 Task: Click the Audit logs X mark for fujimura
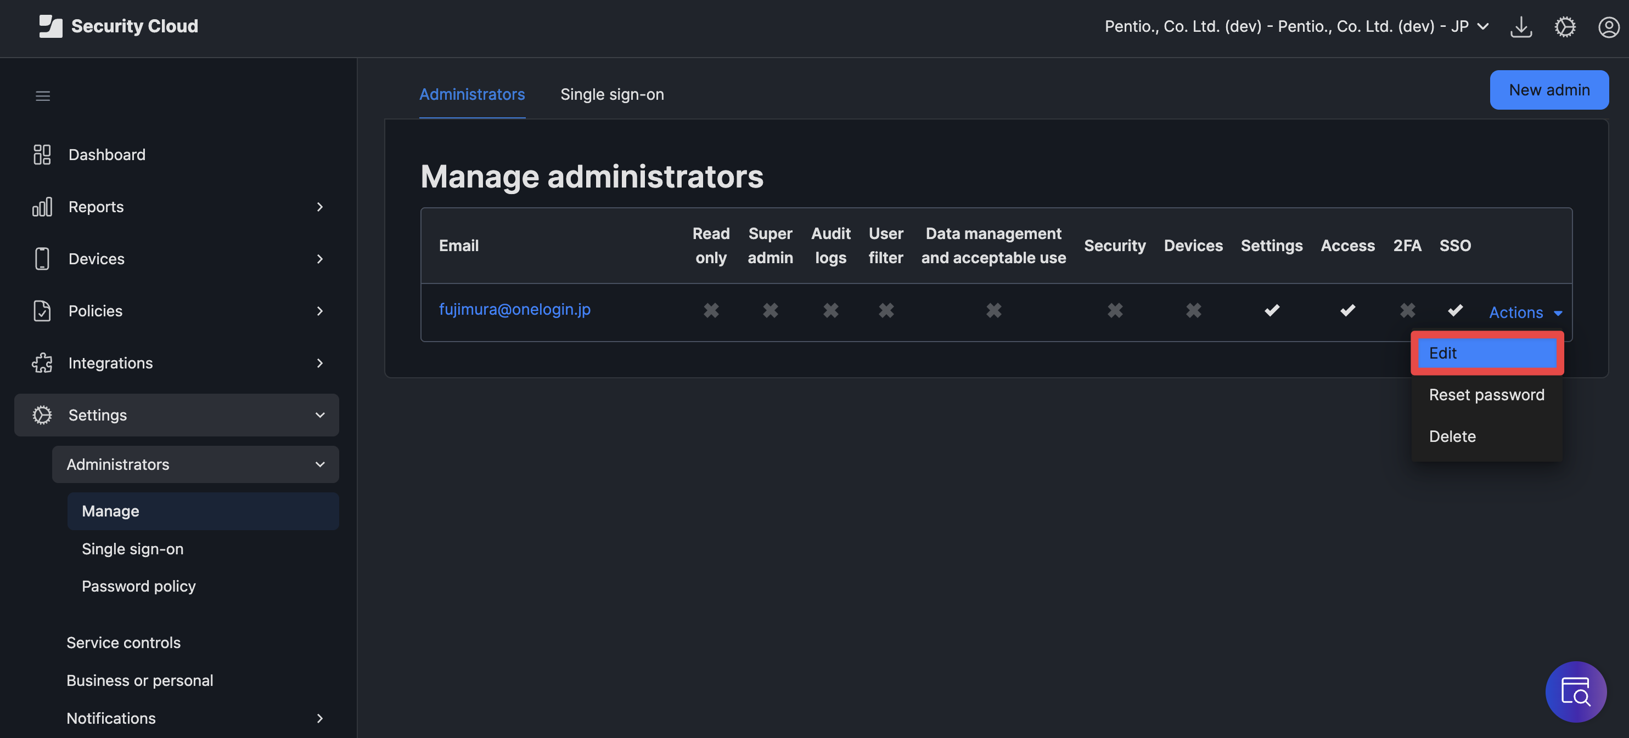(x=830, y=310)
